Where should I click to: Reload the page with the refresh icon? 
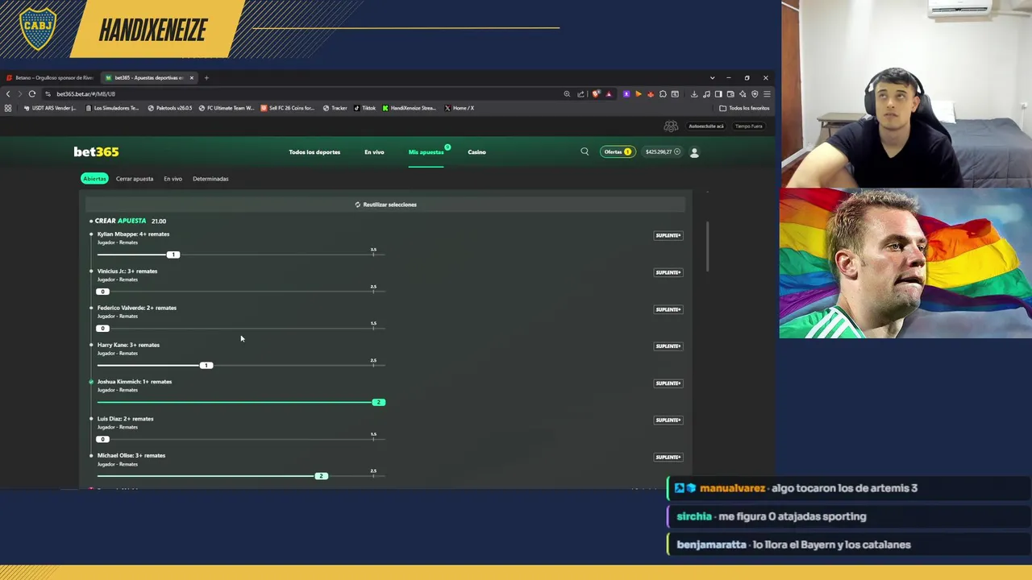(32, 93)
